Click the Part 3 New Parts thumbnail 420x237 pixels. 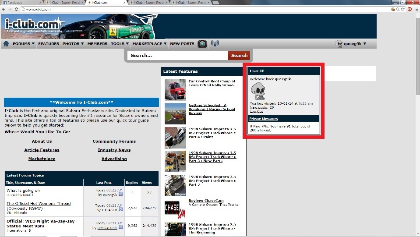175,161
